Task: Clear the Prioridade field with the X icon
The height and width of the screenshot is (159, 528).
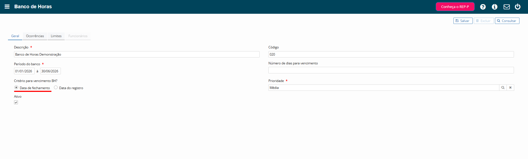Action: (x=510, y=87)
